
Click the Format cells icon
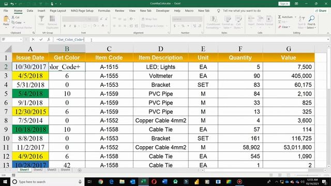tap(269, 21)
